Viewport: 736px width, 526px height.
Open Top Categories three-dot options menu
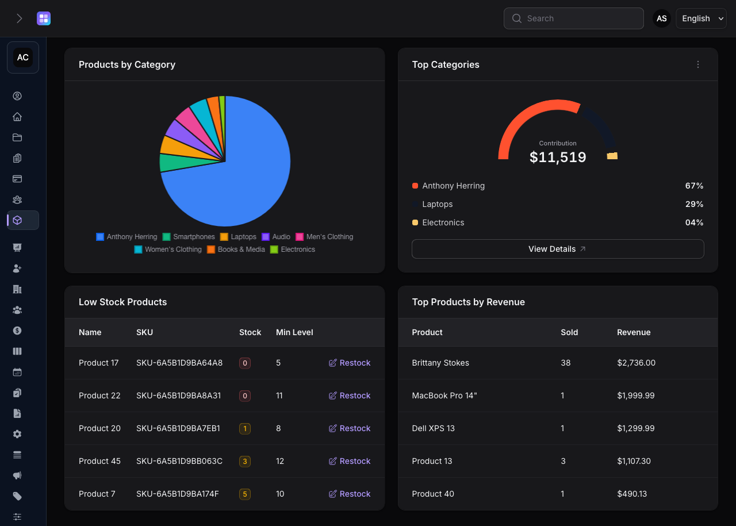point(698,64)
